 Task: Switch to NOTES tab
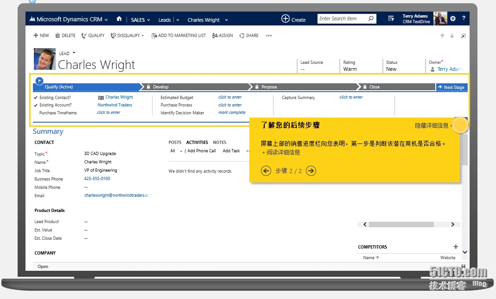[x=220, y=143]
